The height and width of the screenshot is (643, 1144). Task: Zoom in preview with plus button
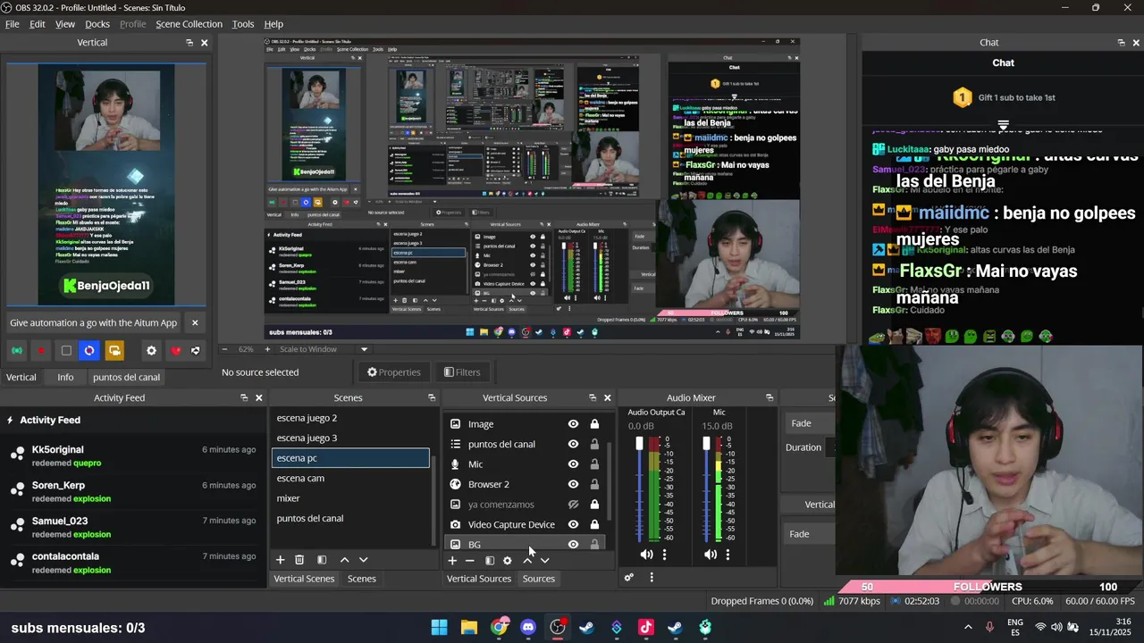(x=269, y=349)
